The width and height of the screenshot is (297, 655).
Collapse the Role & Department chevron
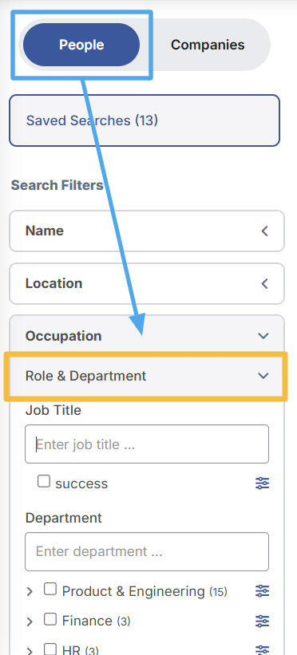tap(263, 376)
